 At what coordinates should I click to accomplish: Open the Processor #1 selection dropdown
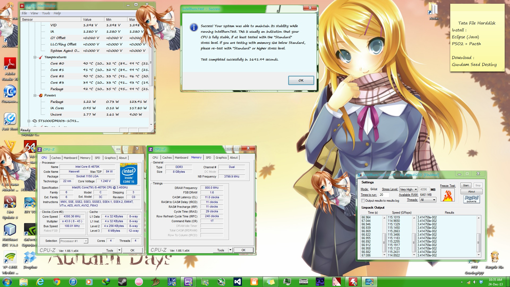[x=74, y=241]
